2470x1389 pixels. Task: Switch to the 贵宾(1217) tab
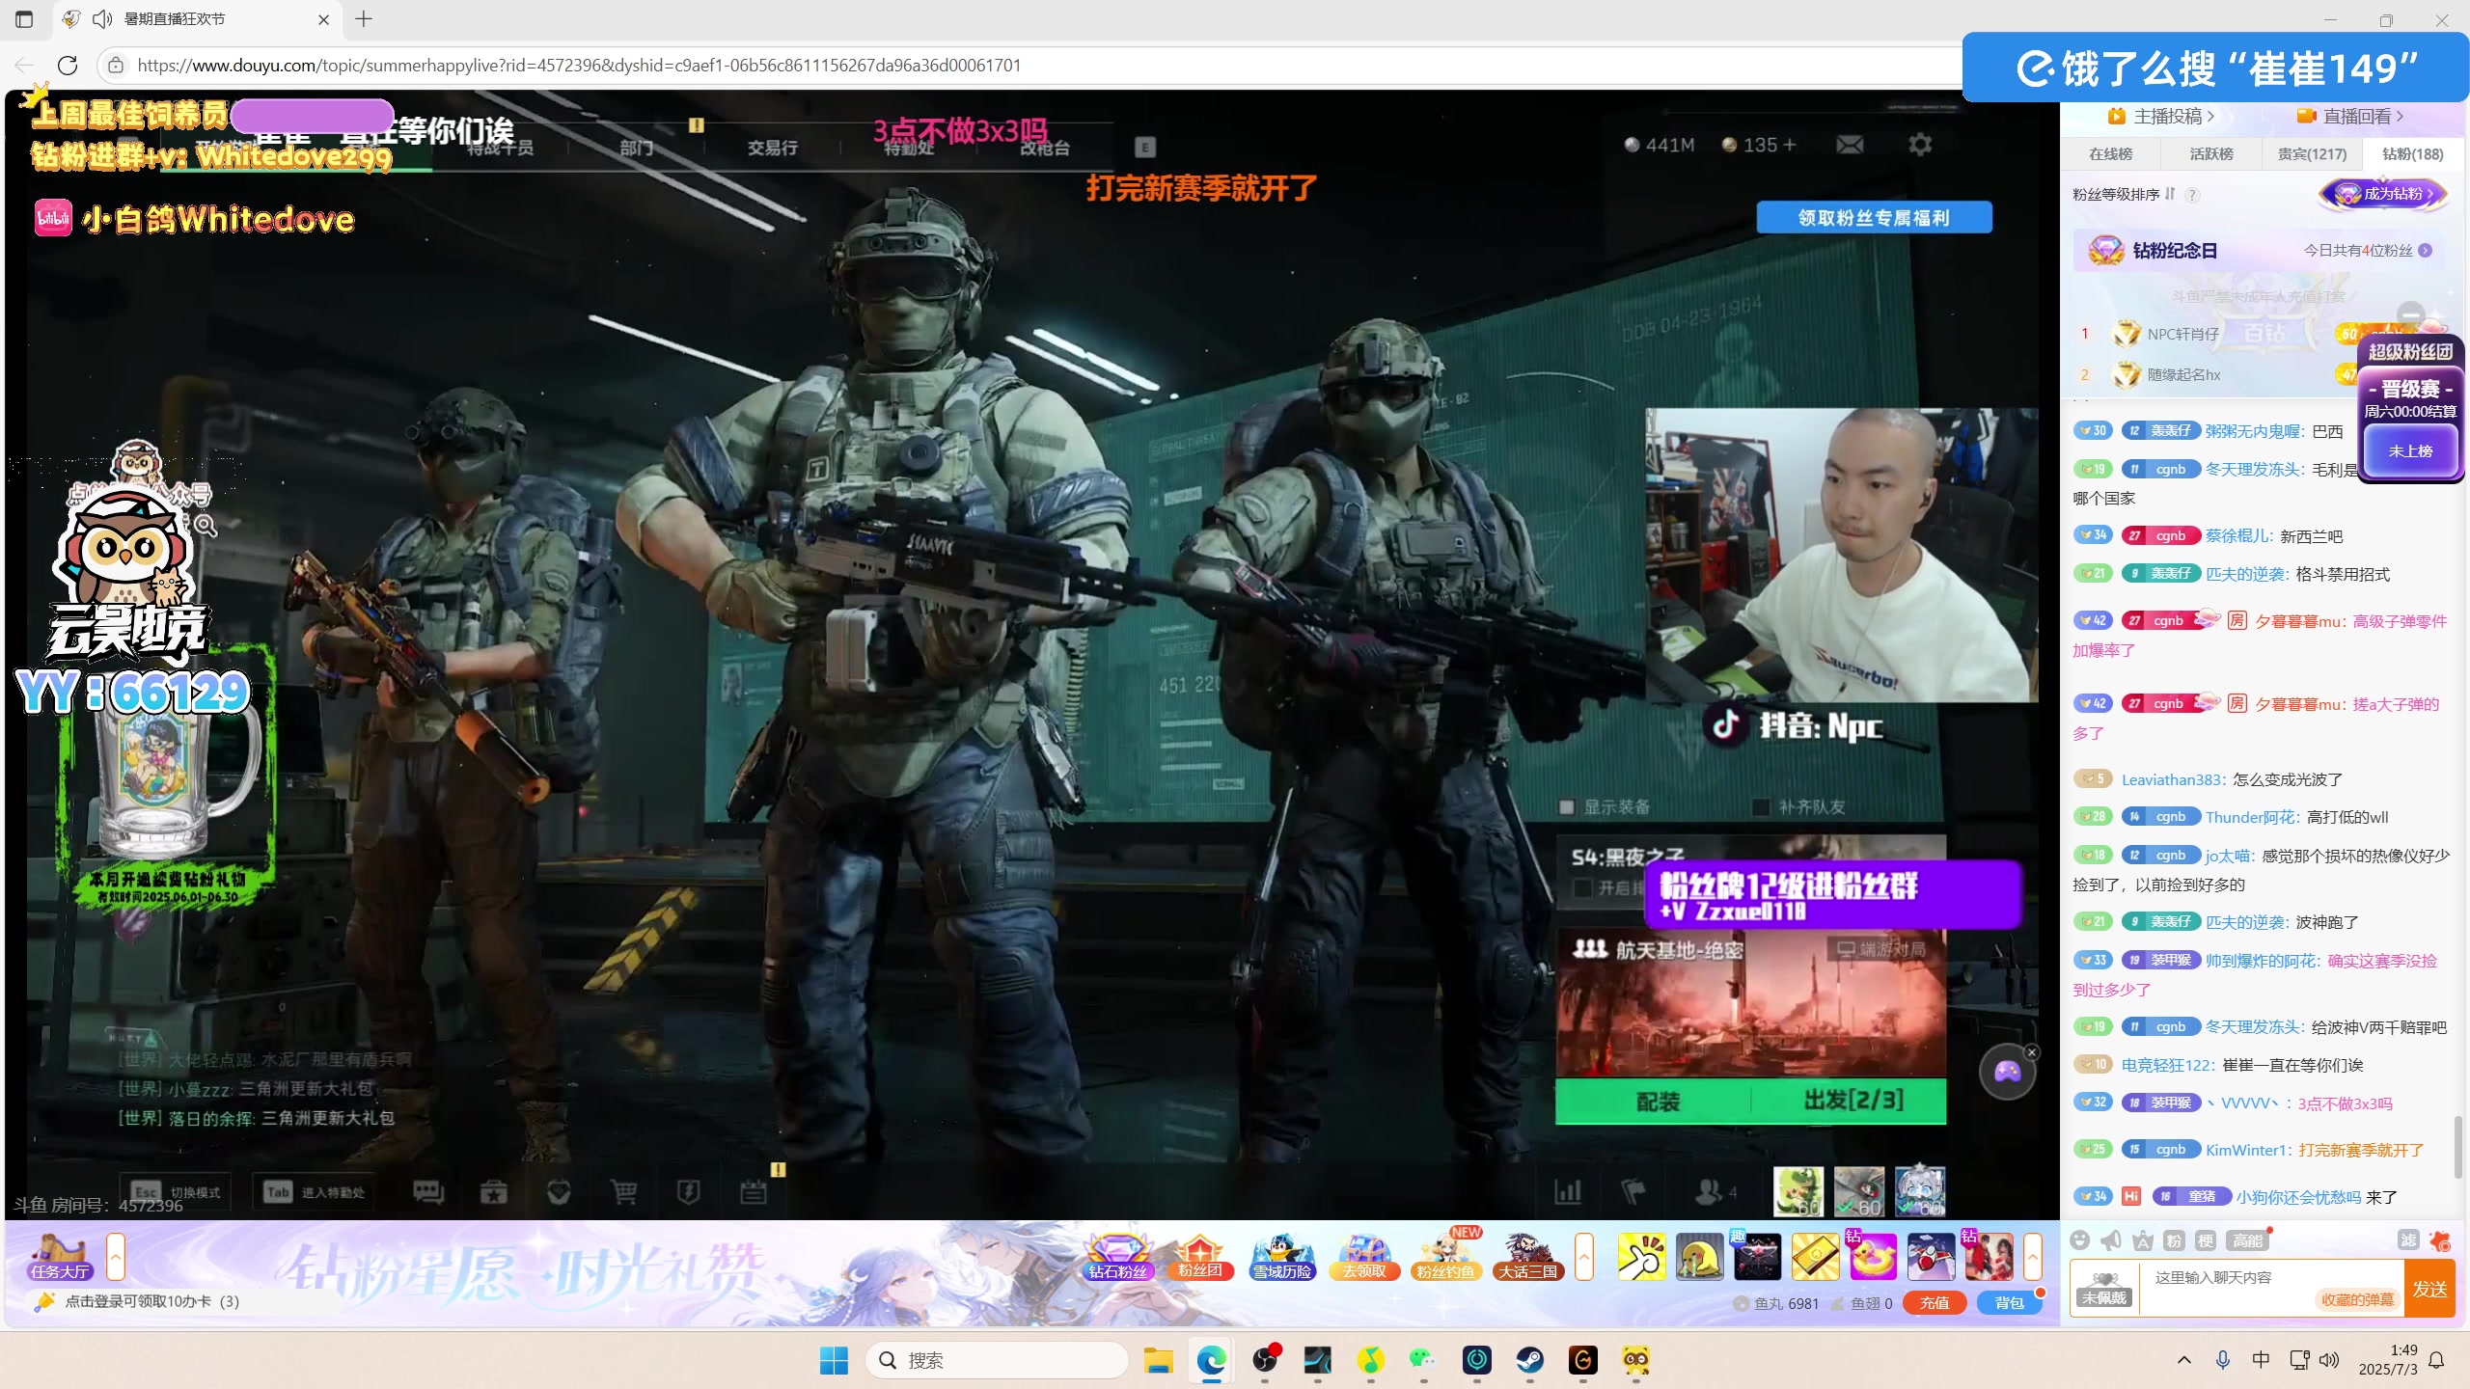[2312, 154]
